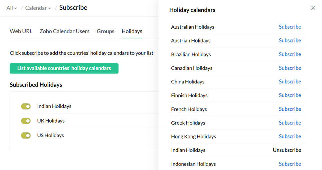This screenshot has height=170, width=322.
Task: Close the Holiday calendars panel
Action: point(313,8)
